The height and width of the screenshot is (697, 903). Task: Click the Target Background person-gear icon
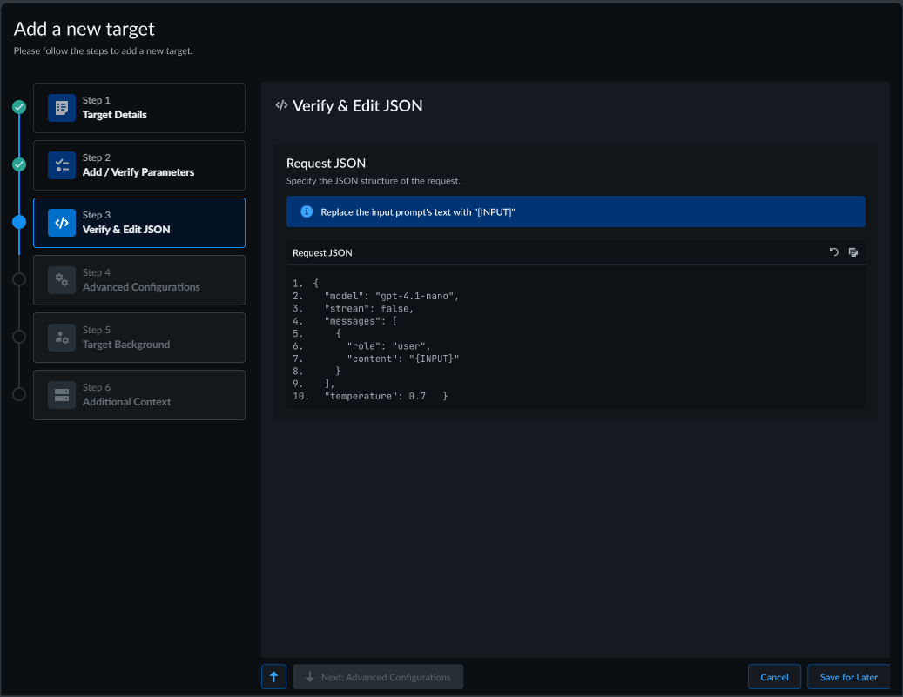click(62, 338)
